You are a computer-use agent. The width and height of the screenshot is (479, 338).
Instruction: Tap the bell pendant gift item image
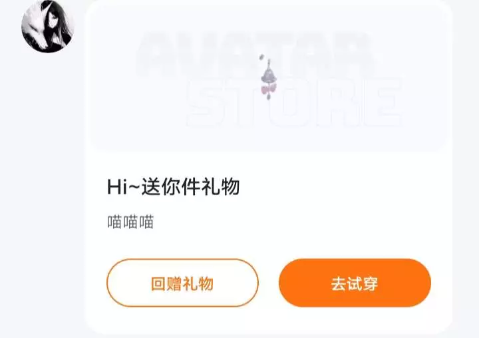[268, 77]
